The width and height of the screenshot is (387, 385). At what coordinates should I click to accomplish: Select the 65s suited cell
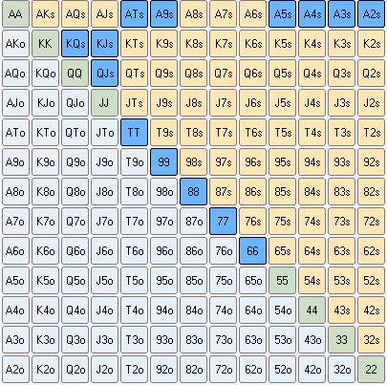[282, 250]
